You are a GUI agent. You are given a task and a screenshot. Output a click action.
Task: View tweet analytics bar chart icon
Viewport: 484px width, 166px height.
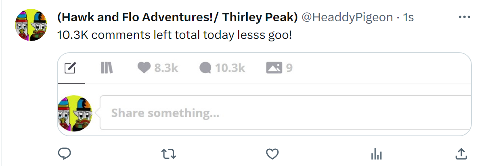click(x=376, y=154)
